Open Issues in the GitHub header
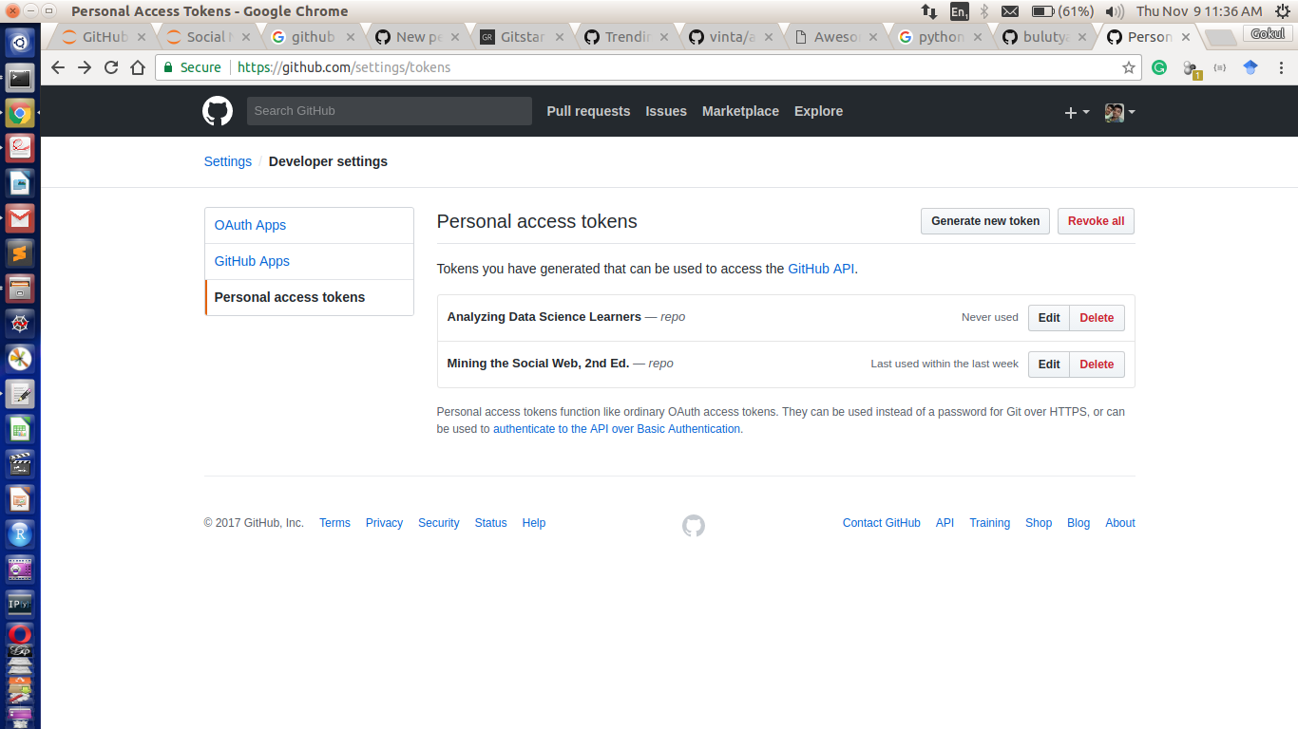 [x=666, y=111]
